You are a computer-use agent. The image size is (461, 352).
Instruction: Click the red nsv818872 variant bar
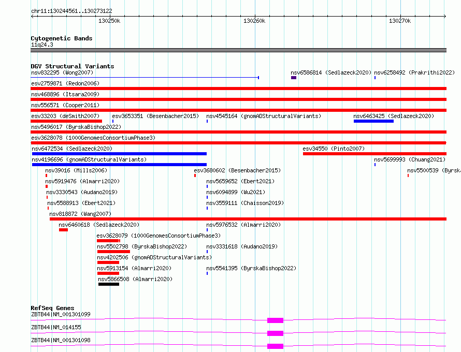click(x=248, y=219)
